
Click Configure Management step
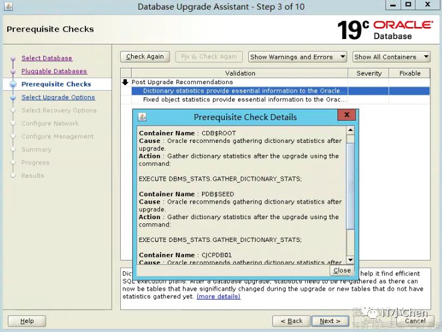tap(58, 136)
